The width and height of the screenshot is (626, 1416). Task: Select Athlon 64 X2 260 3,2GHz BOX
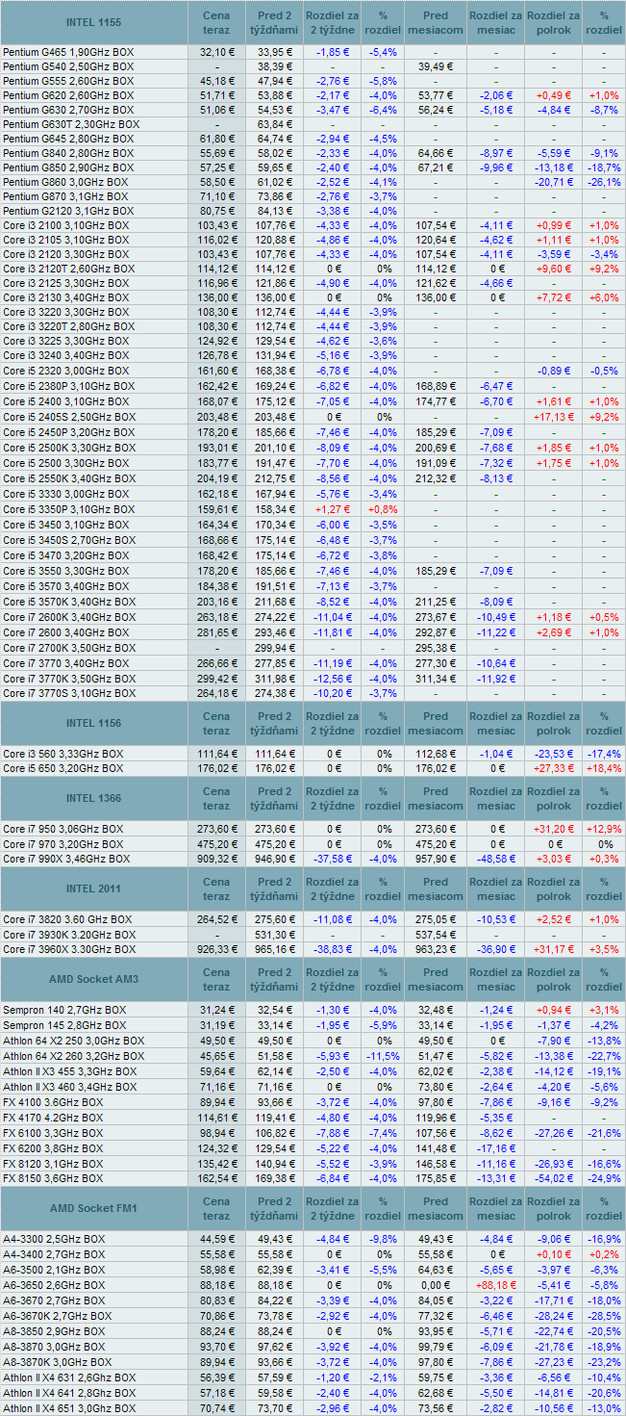[74, 1056]
